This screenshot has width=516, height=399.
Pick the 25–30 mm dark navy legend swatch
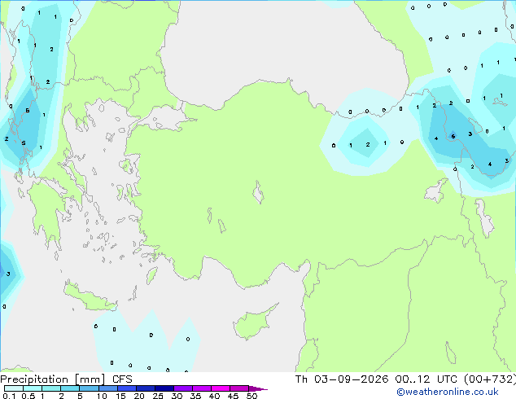[x=164, y=388]
